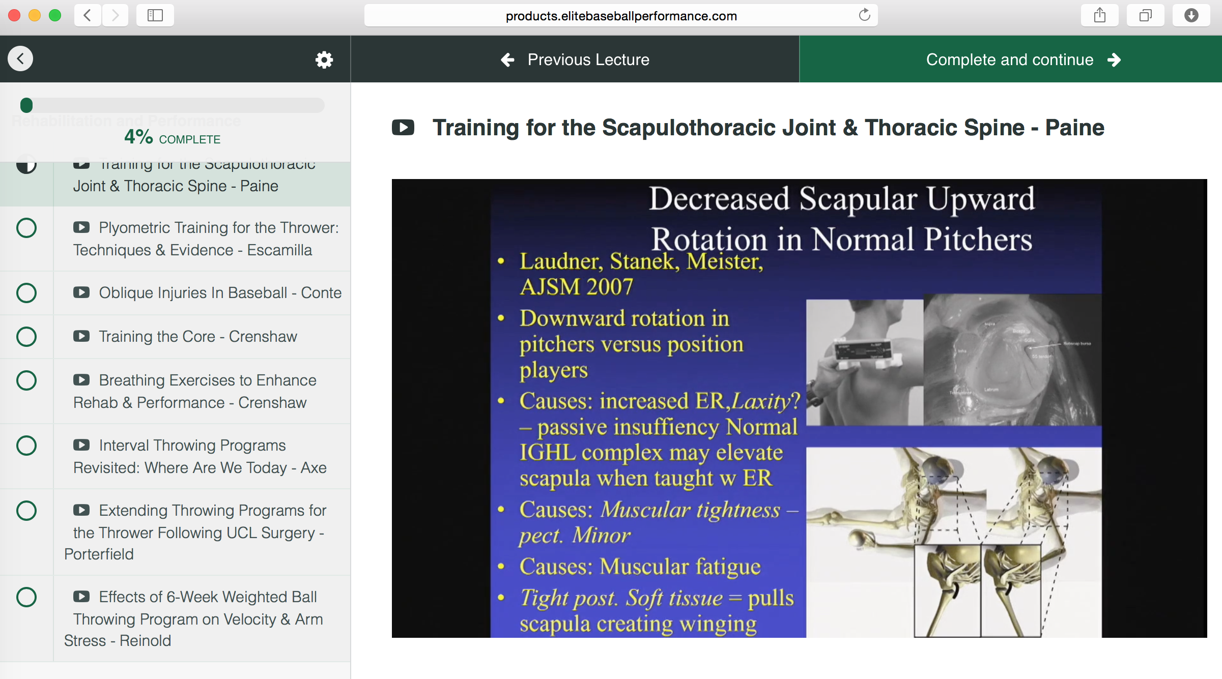
Task: Reload the page using the refresh icon
Action: 864,15
